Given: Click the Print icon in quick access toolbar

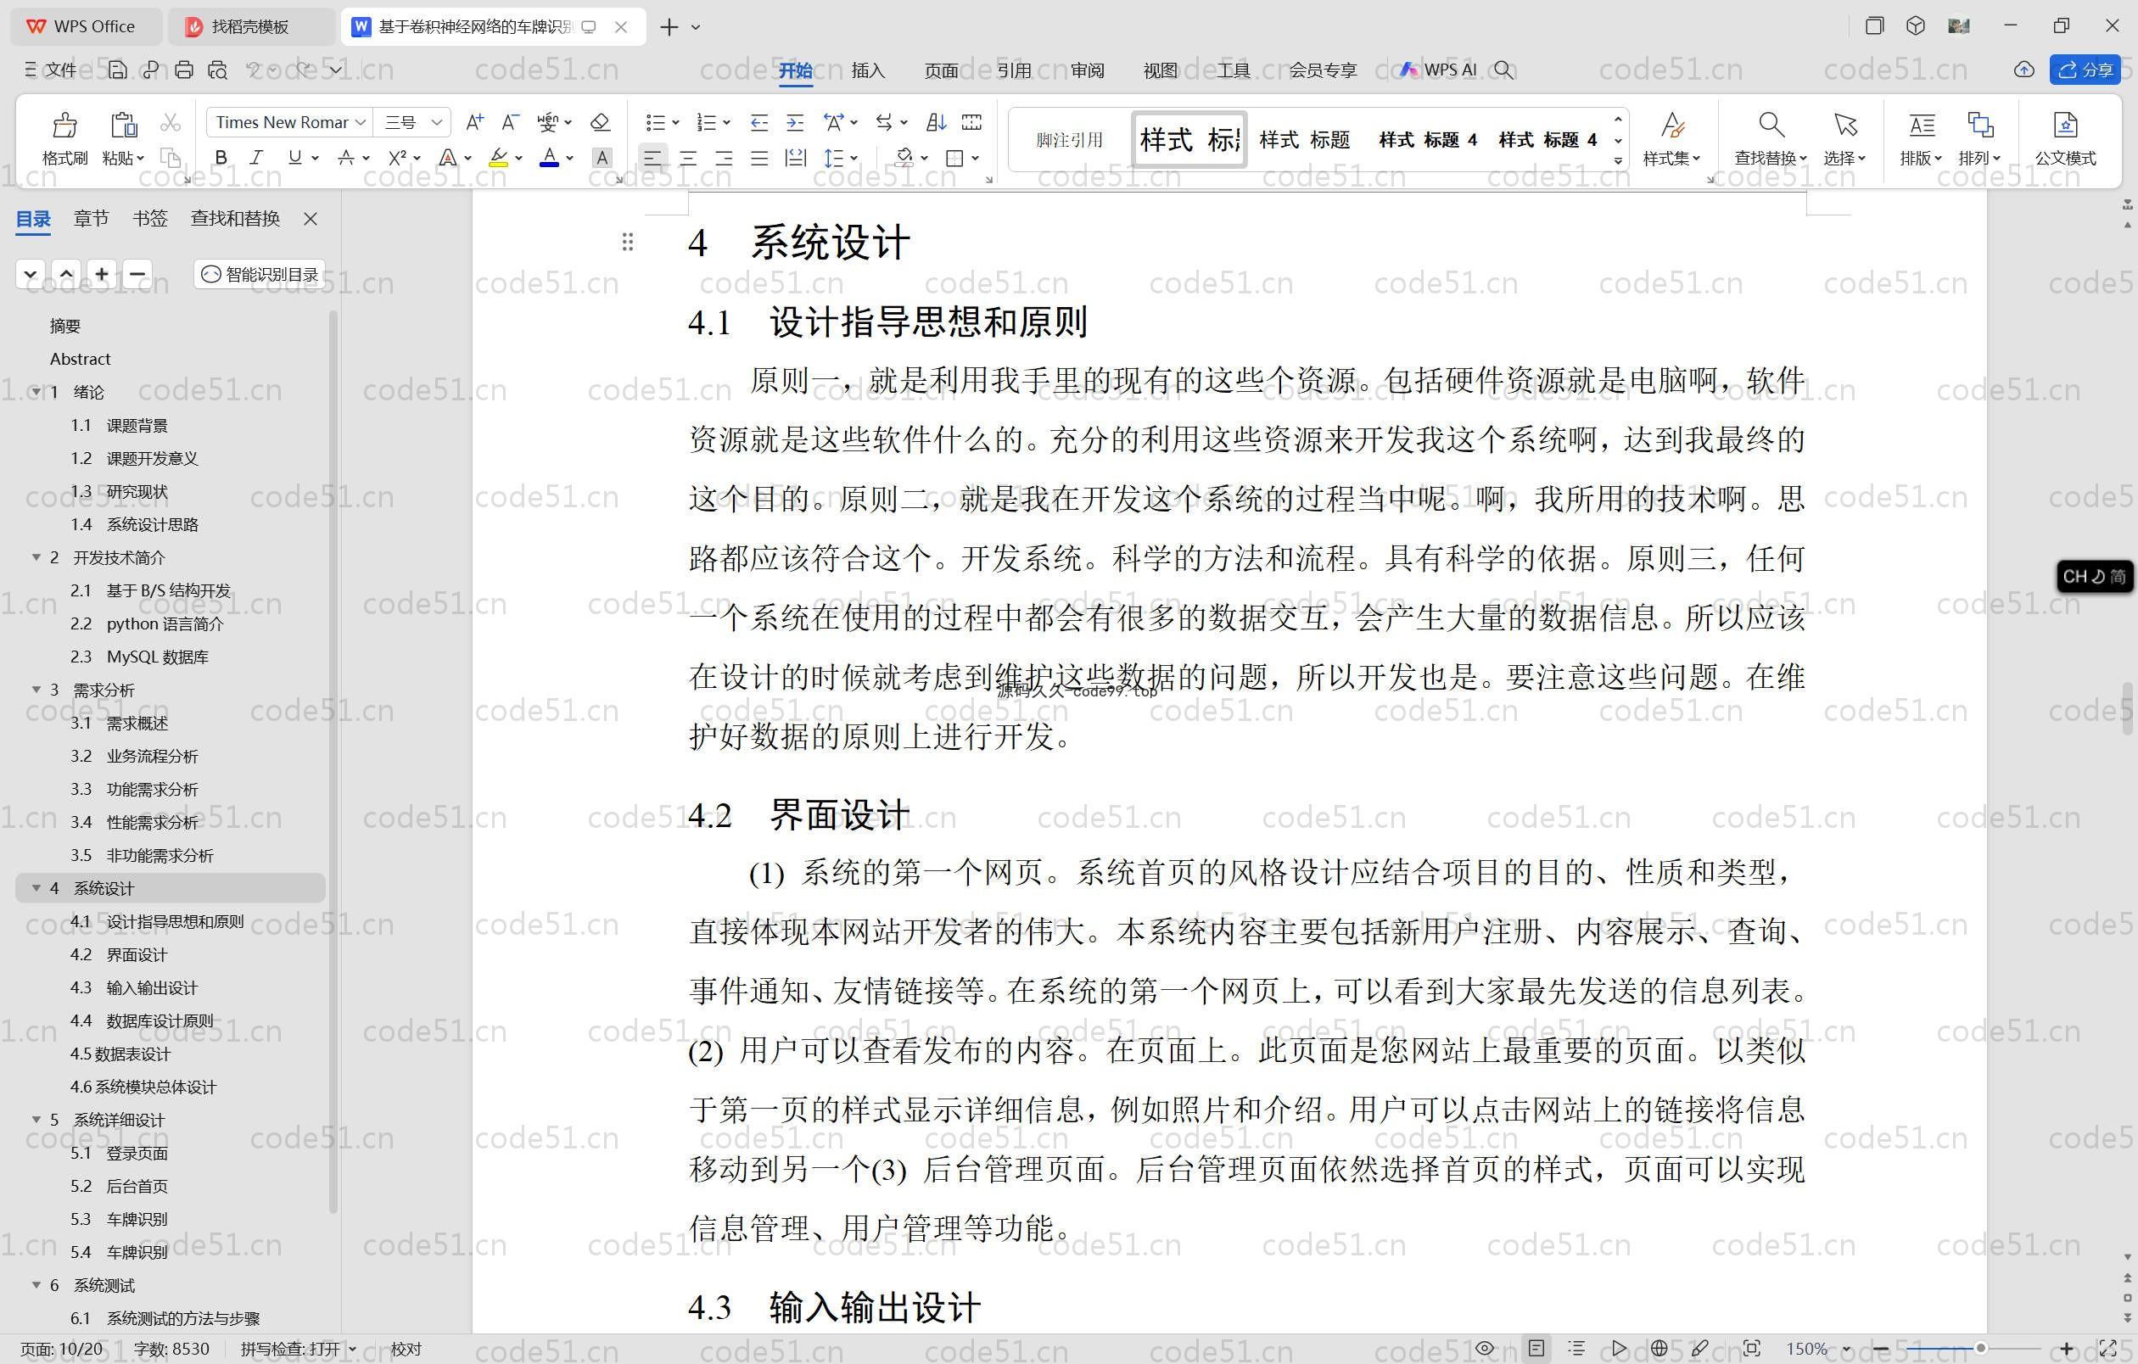Looking at the screenshot, I should (x=184, y=70).
